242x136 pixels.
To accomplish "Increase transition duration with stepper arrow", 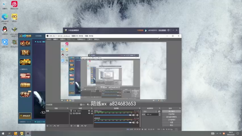I will 159,114.
